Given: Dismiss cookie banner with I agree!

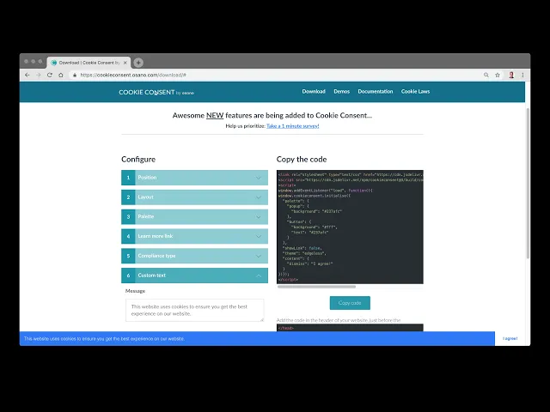Looking at the screenshot, I should [510, 338].
